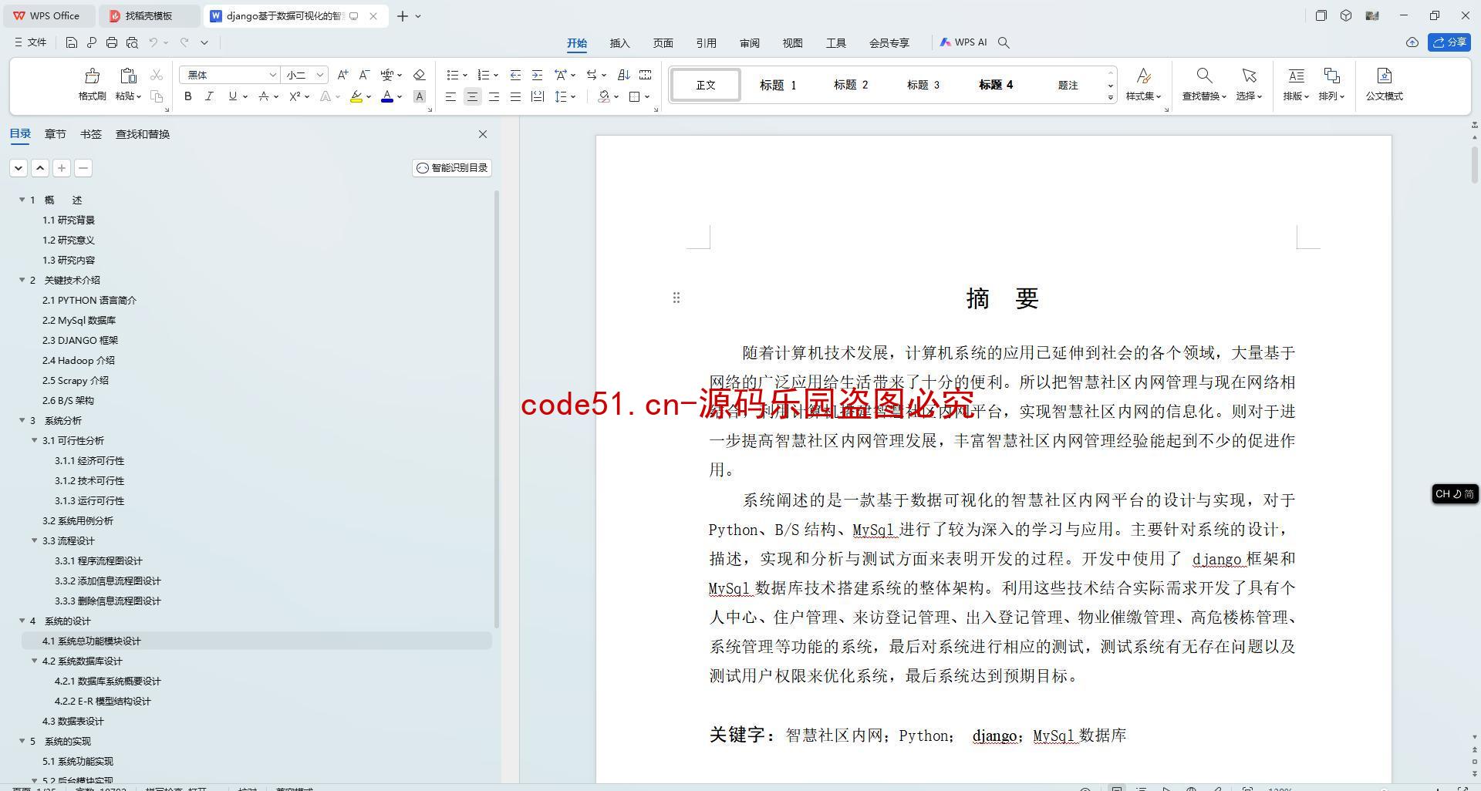The image size is (1481, 791).
Task: Apply blue font color
Action: 387,96
